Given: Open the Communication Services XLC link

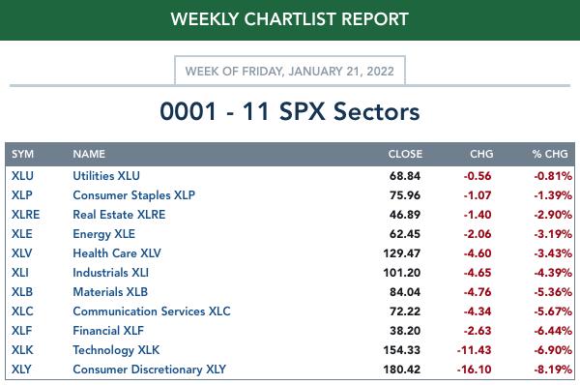Looking at the screenshot, I should click(x=152, y=311).
